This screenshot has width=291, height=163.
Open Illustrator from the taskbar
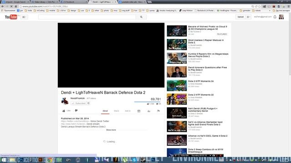40,160
